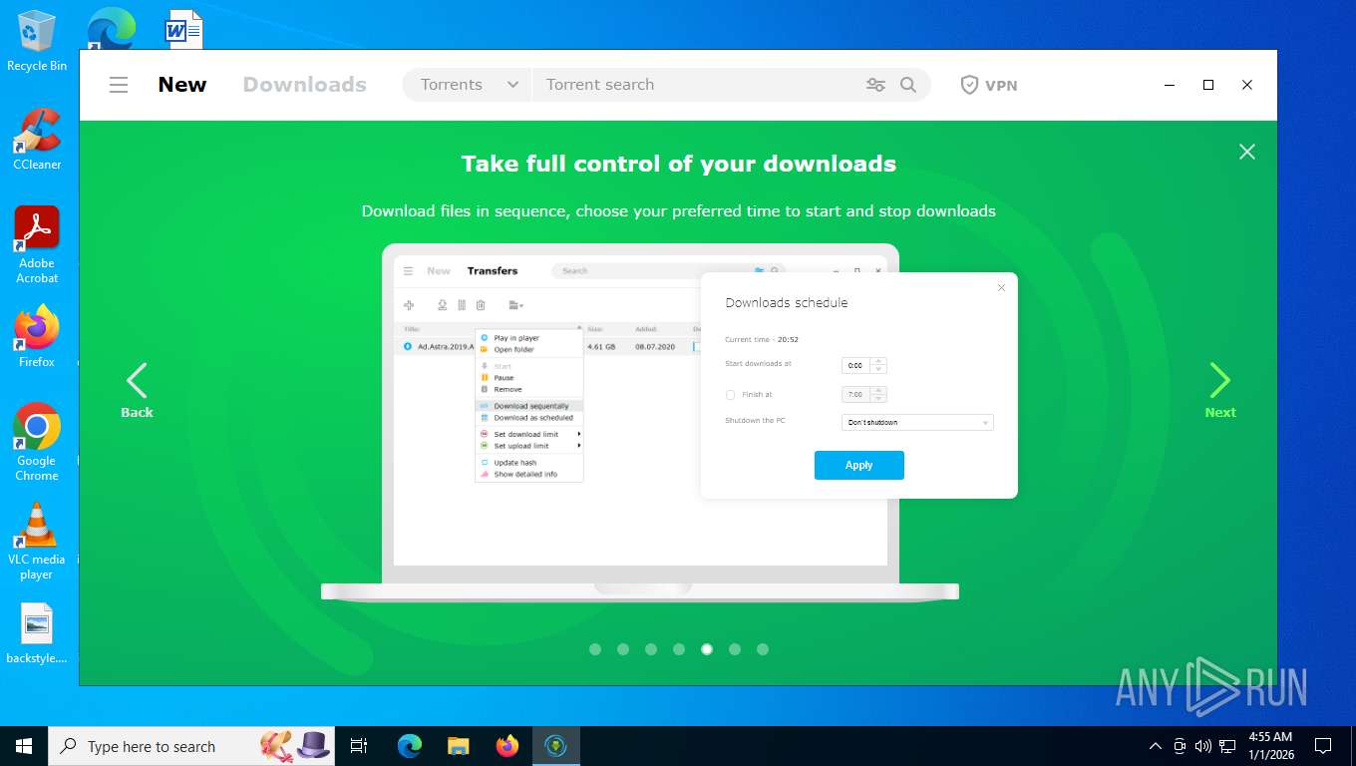Open the VPN shield option
This screenshot has width=1356, height=766.
989,85
